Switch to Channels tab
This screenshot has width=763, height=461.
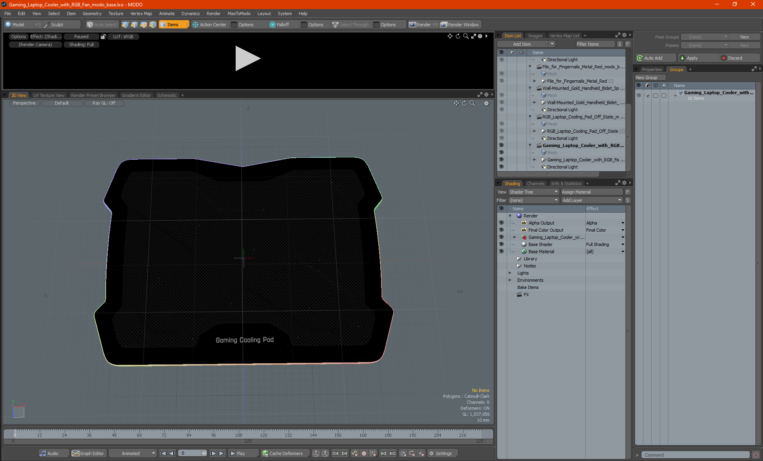[535, 184]
